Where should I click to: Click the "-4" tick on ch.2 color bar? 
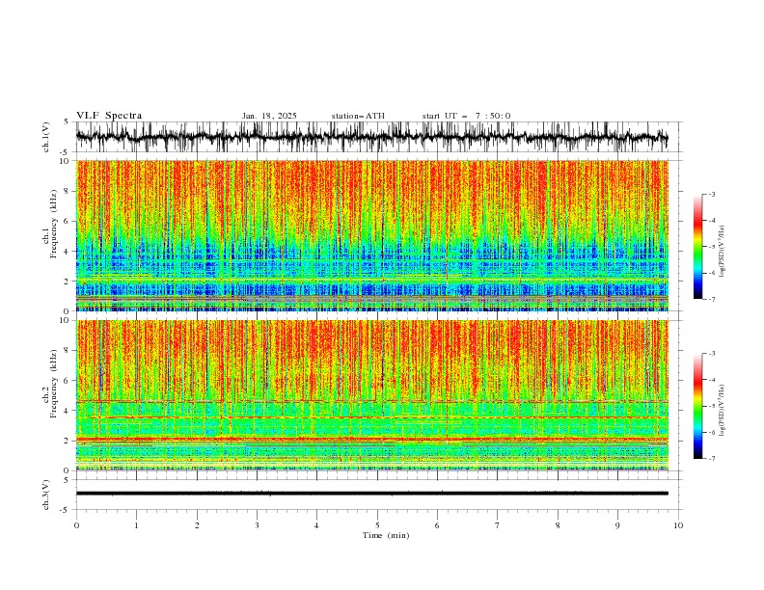[x=711, y=380]
